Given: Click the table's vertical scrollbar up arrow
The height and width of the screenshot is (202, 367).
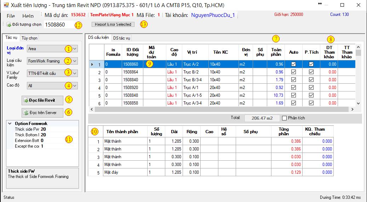Looking at the screenshot, I should [358, 47].
